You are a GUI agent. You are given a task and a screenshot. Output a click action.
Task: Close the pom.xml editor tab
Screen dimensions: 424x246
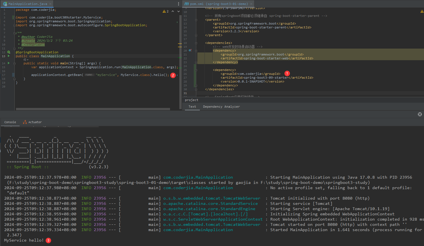(x=251, y=4)
